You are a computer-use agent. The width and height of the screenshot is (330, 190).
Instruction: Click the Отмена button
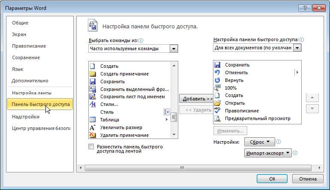[308, 179]
